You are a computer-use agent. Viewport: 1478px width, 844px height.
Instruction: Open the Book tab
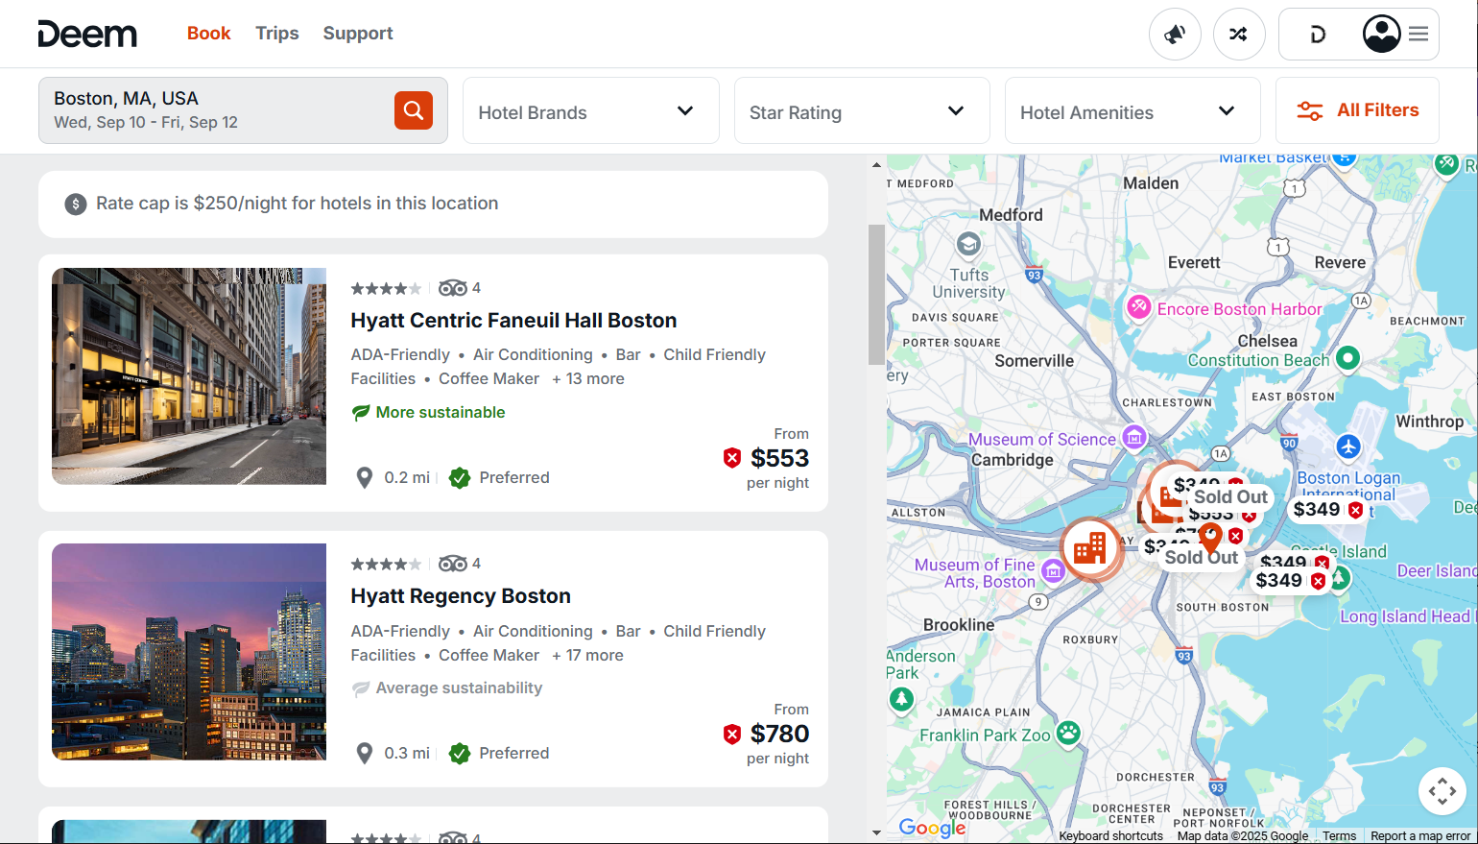208,33
